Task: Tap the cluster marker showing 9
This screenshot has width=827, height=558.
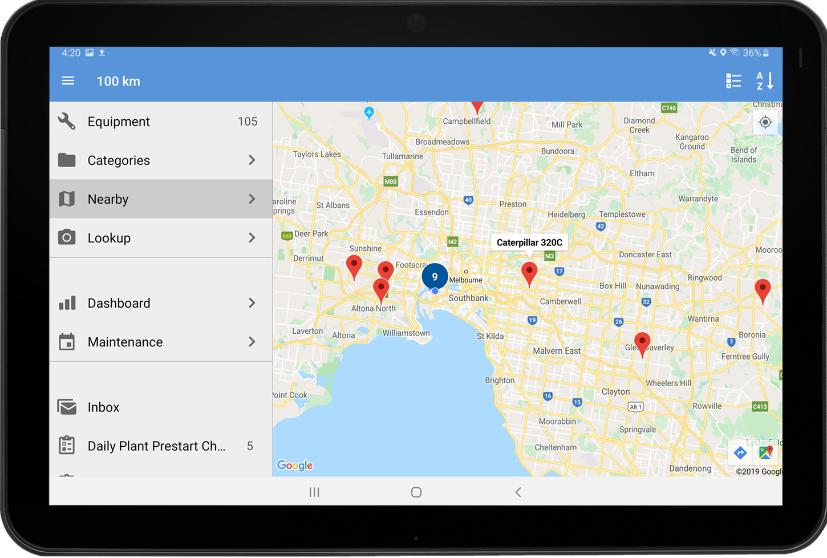Action: pyautogui.click(x=435, y=277)
